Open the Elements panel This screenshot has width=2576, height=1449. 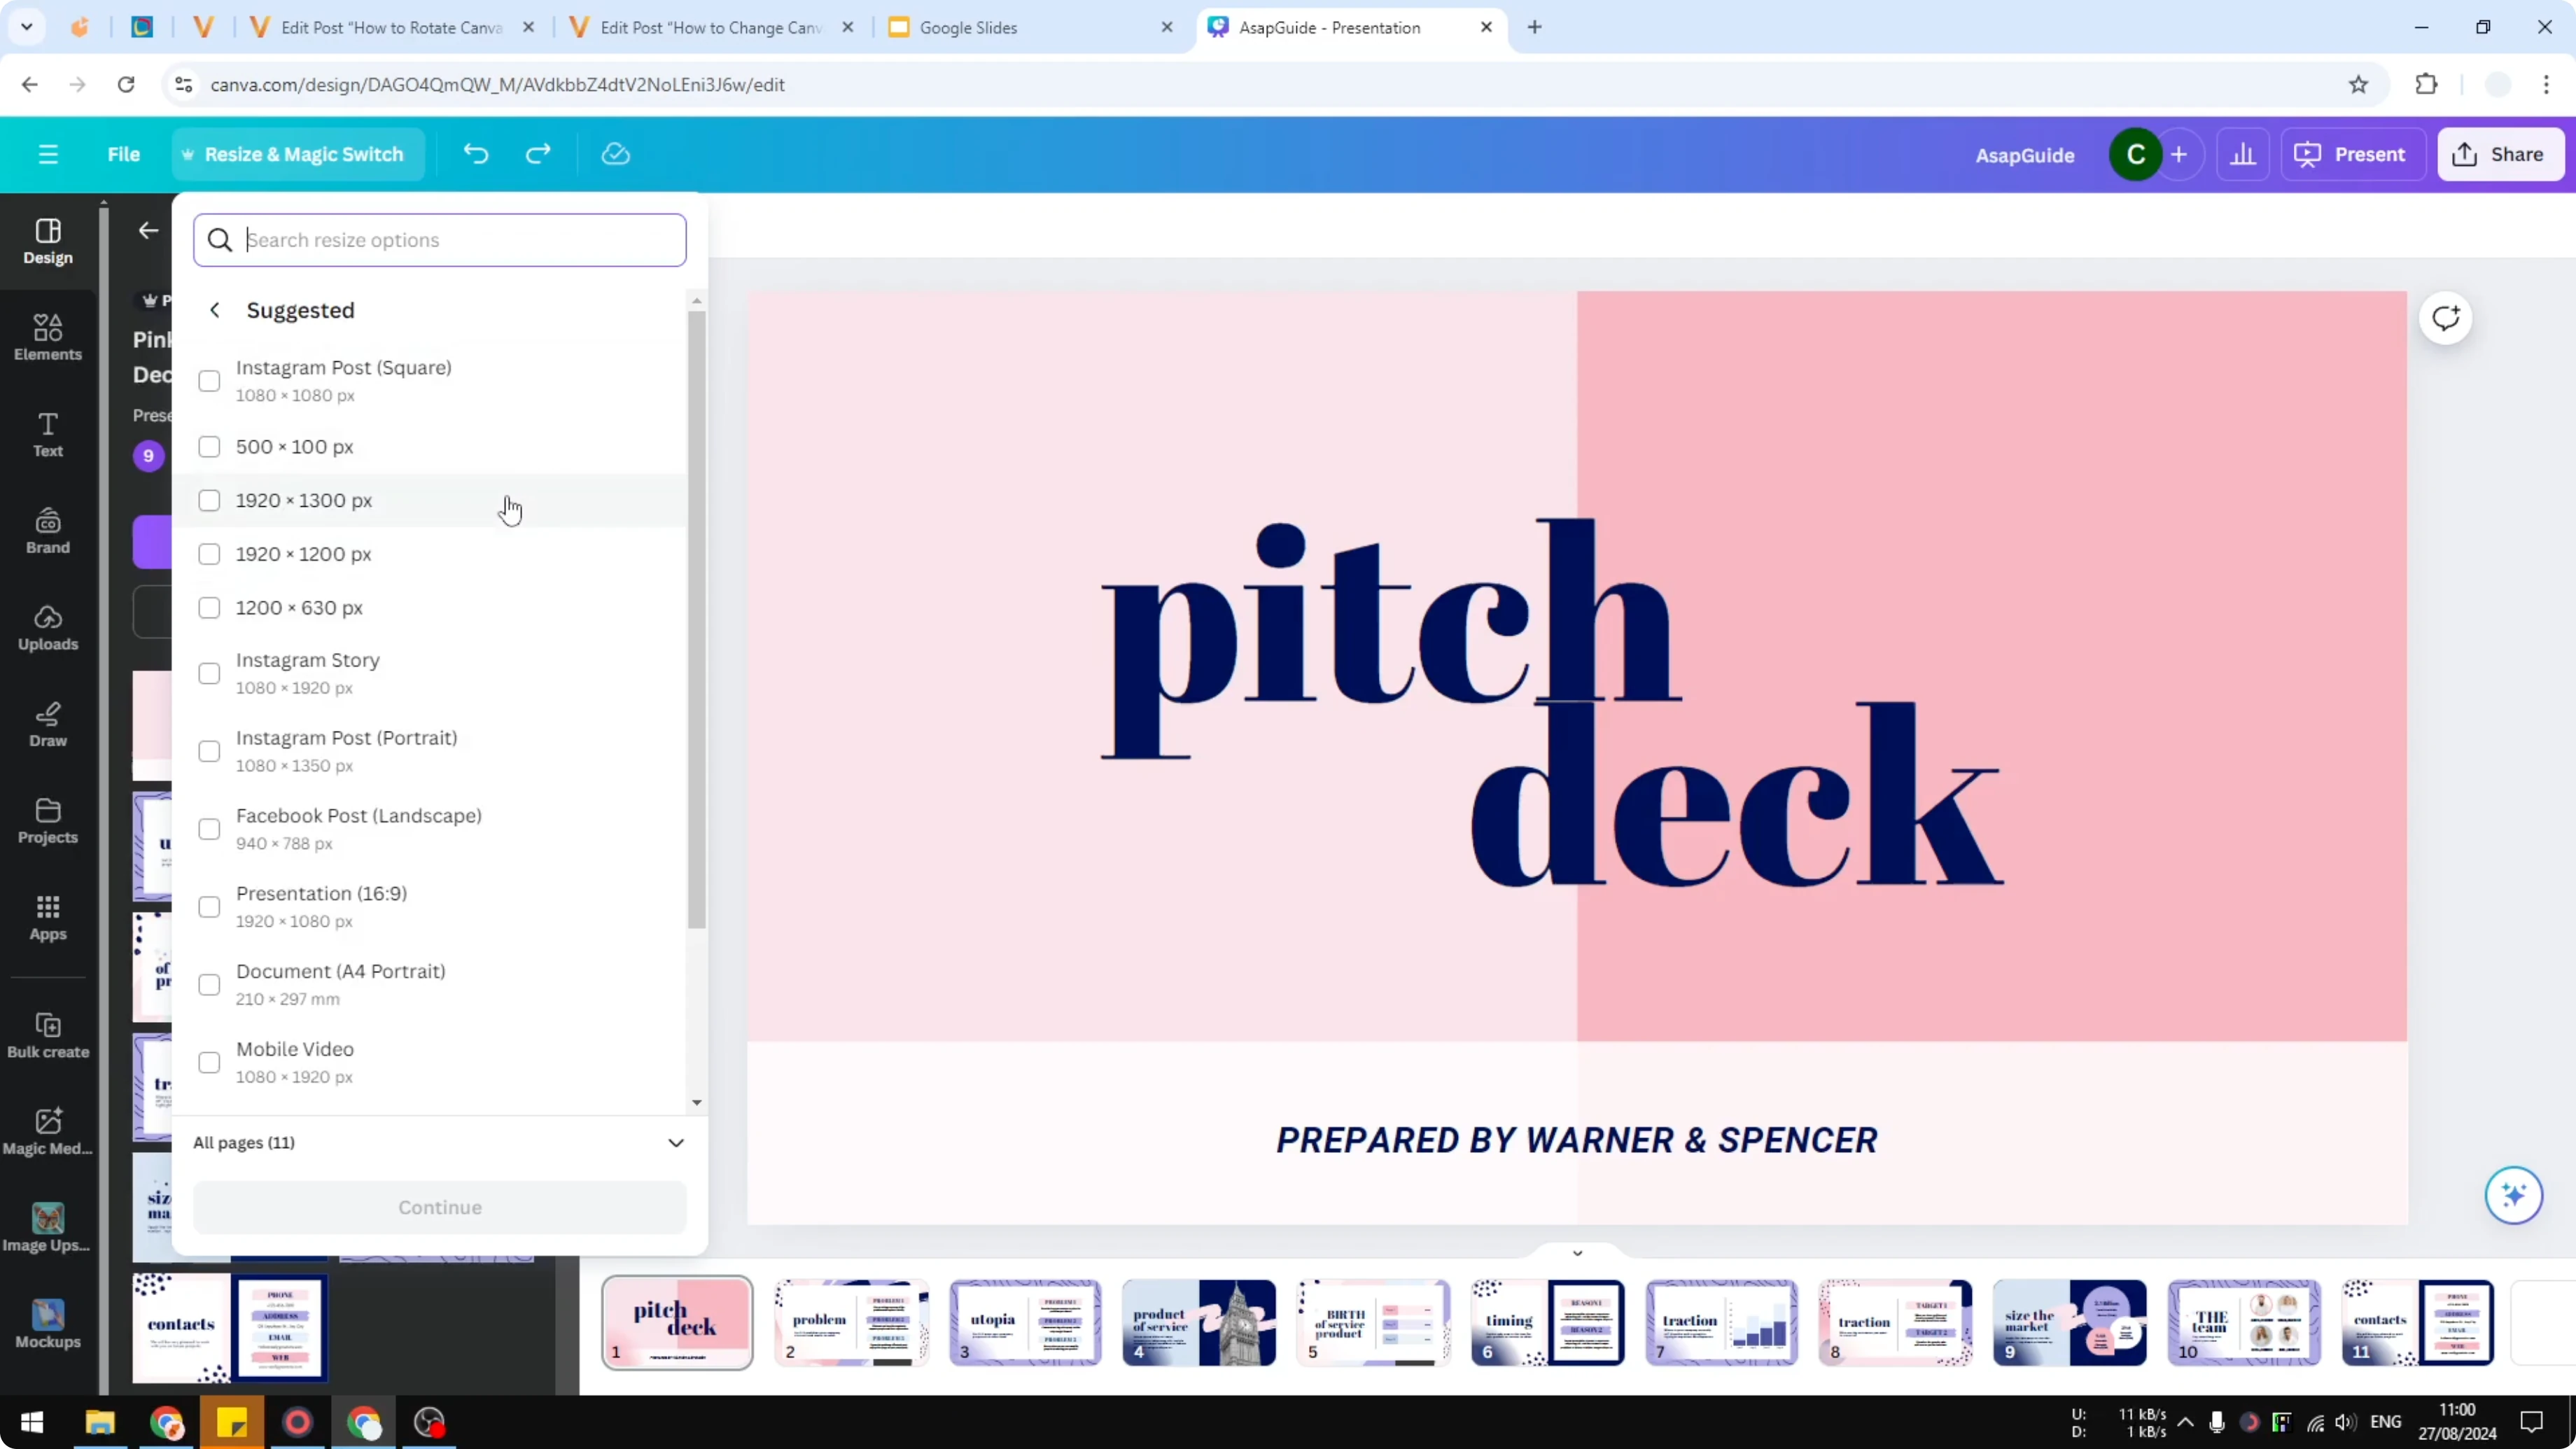48,338
